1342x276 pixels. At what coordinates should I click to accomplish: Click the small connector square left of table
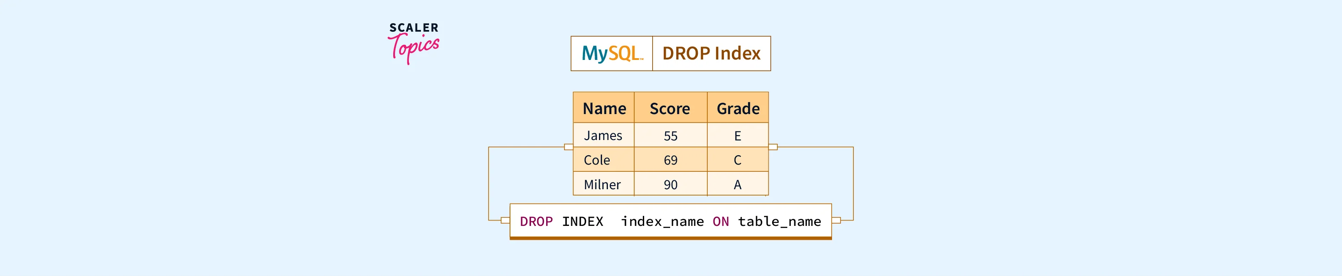[569, 147]
